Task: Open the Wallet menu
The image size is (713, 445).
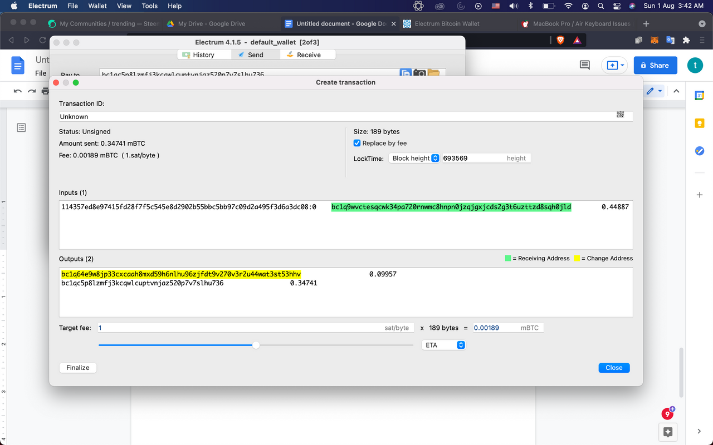Action: coord(97,6)
